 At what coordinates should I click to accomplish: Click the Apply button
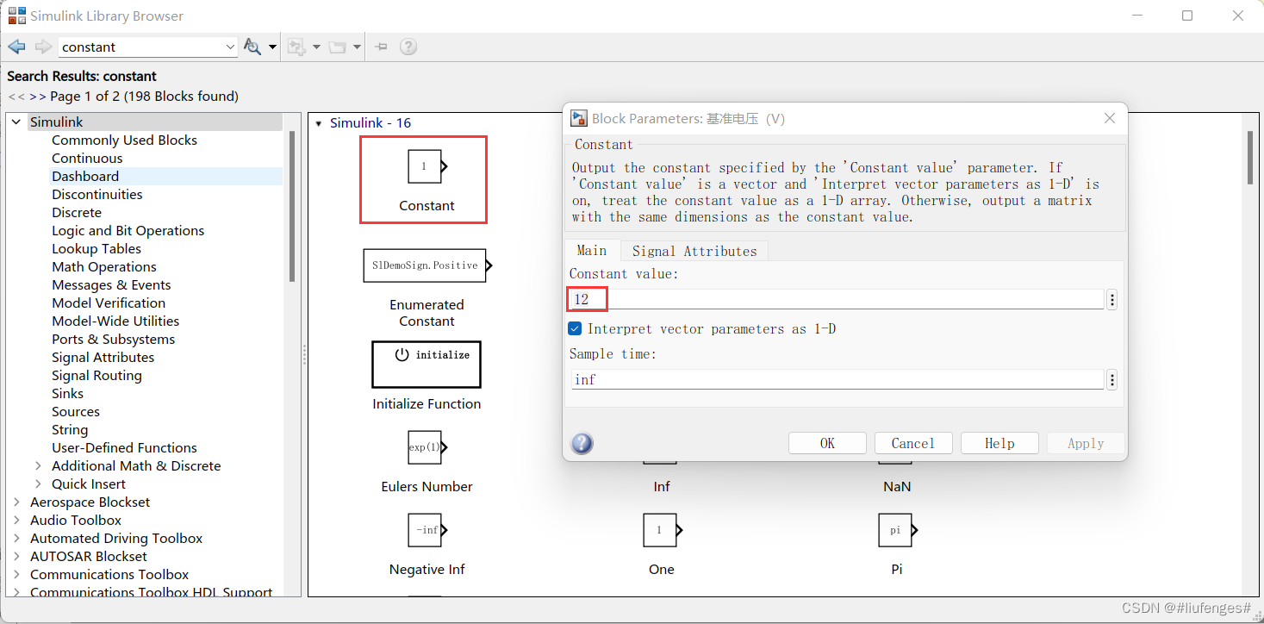coord(1086,443)
